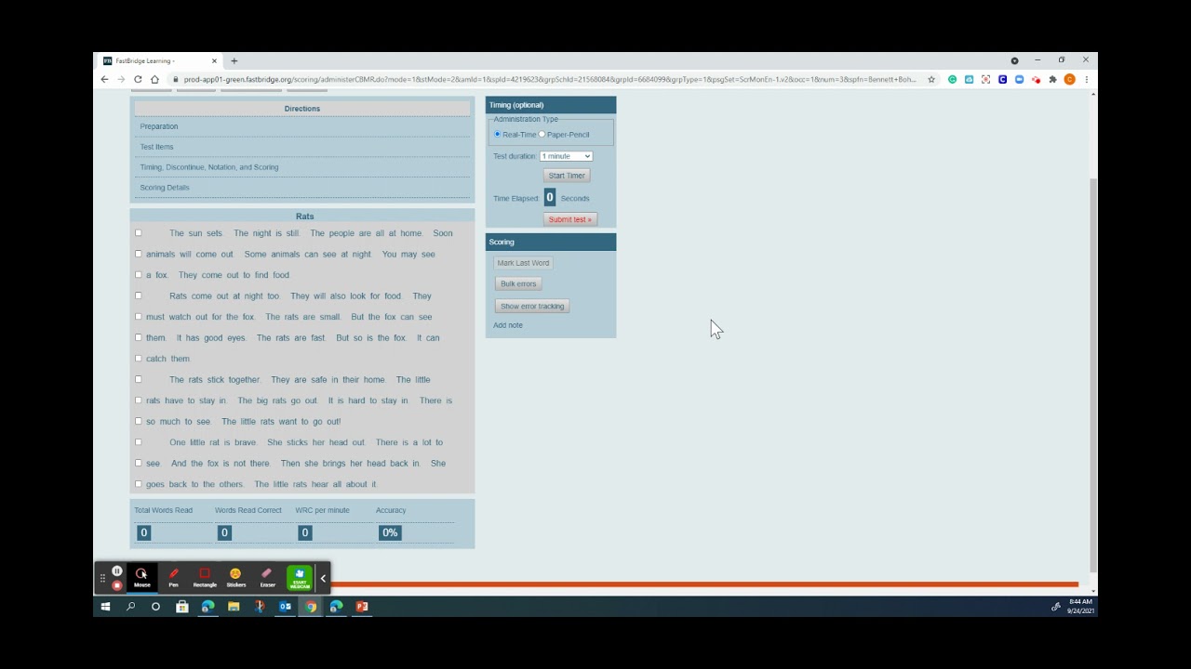This screenshot has width=1191, height=669.
Task: Check the box for line "The sun sets"
Action: pyautogui.click(x=139, y=233)
